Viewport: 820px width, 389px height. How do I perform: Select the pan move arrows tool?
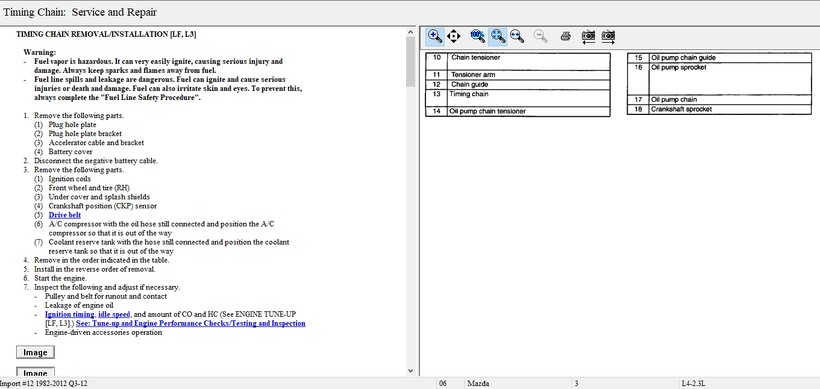coord(454,36)
